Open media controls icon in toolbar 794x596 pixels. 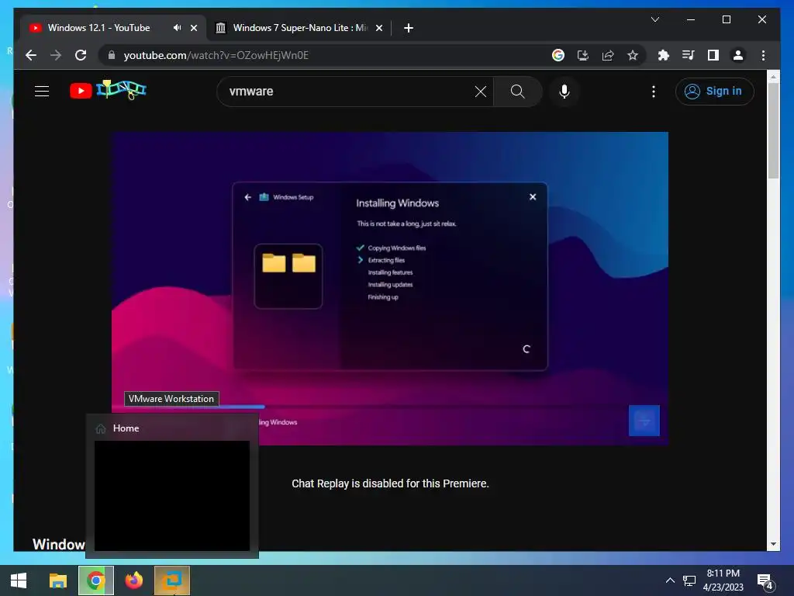(689, 55)
